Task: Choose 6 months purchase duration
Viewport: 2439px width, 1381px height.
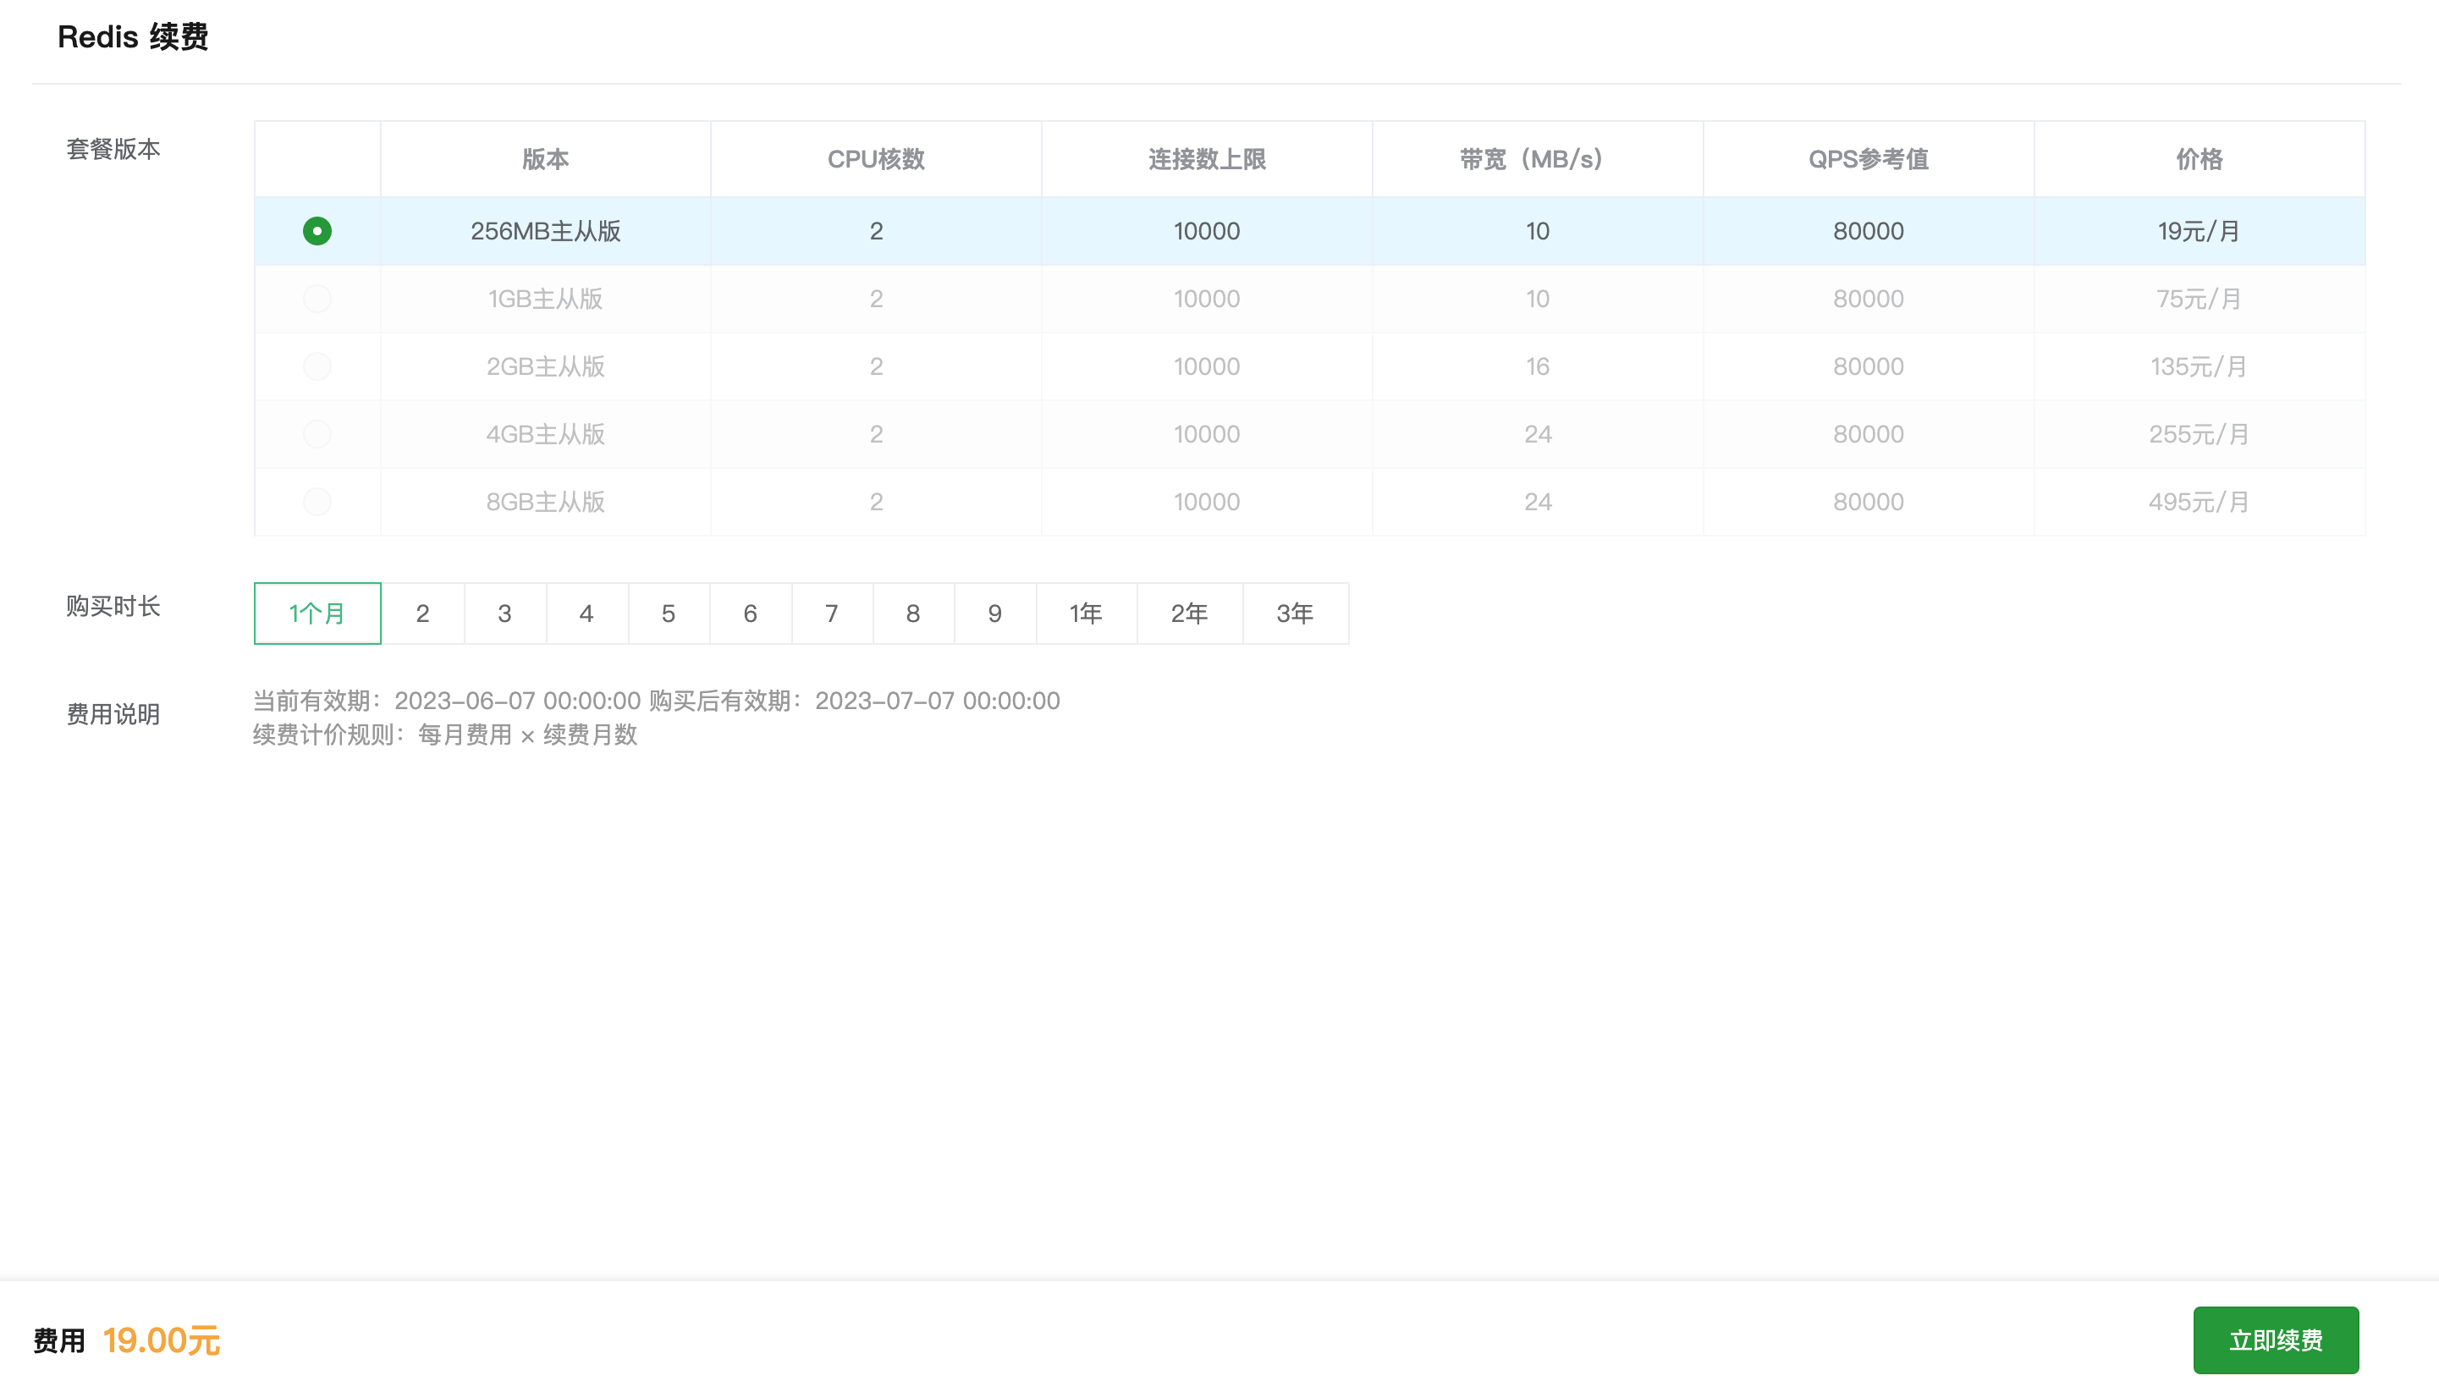Action: (x=750, y=613)
